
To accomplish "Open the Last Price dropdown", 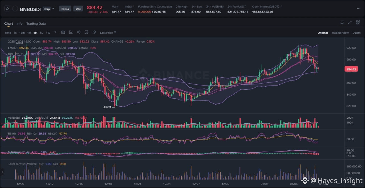I will 108,33.
